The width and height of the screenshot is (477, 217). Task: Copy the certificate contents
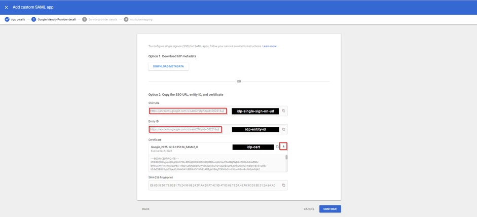coord(277,147)
